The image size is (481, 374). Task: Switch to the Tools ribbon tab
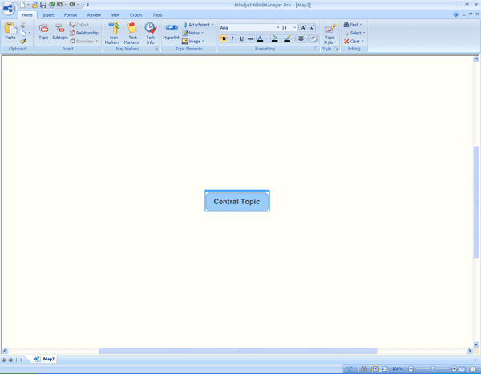point(157,14)
